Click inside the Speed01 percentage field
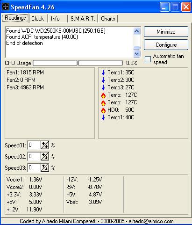 34,145
